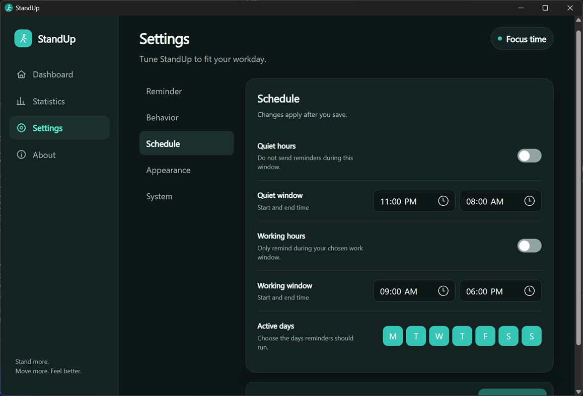Toggle Monday in Active days
This screenshot has height=396, width=583.
pyautogui.click(x=393, y=336)
